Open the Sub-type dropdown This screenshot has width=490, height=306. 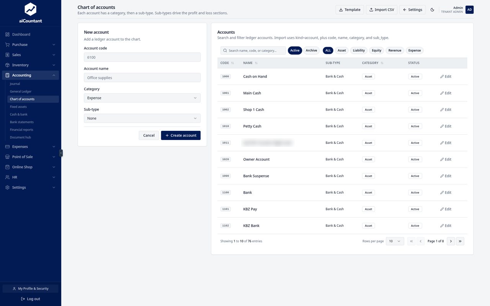(142, 118)
